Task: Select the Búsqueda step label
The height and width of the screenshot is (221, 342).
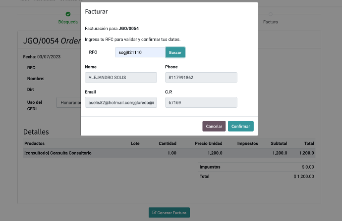Action: tap(68, 22)
